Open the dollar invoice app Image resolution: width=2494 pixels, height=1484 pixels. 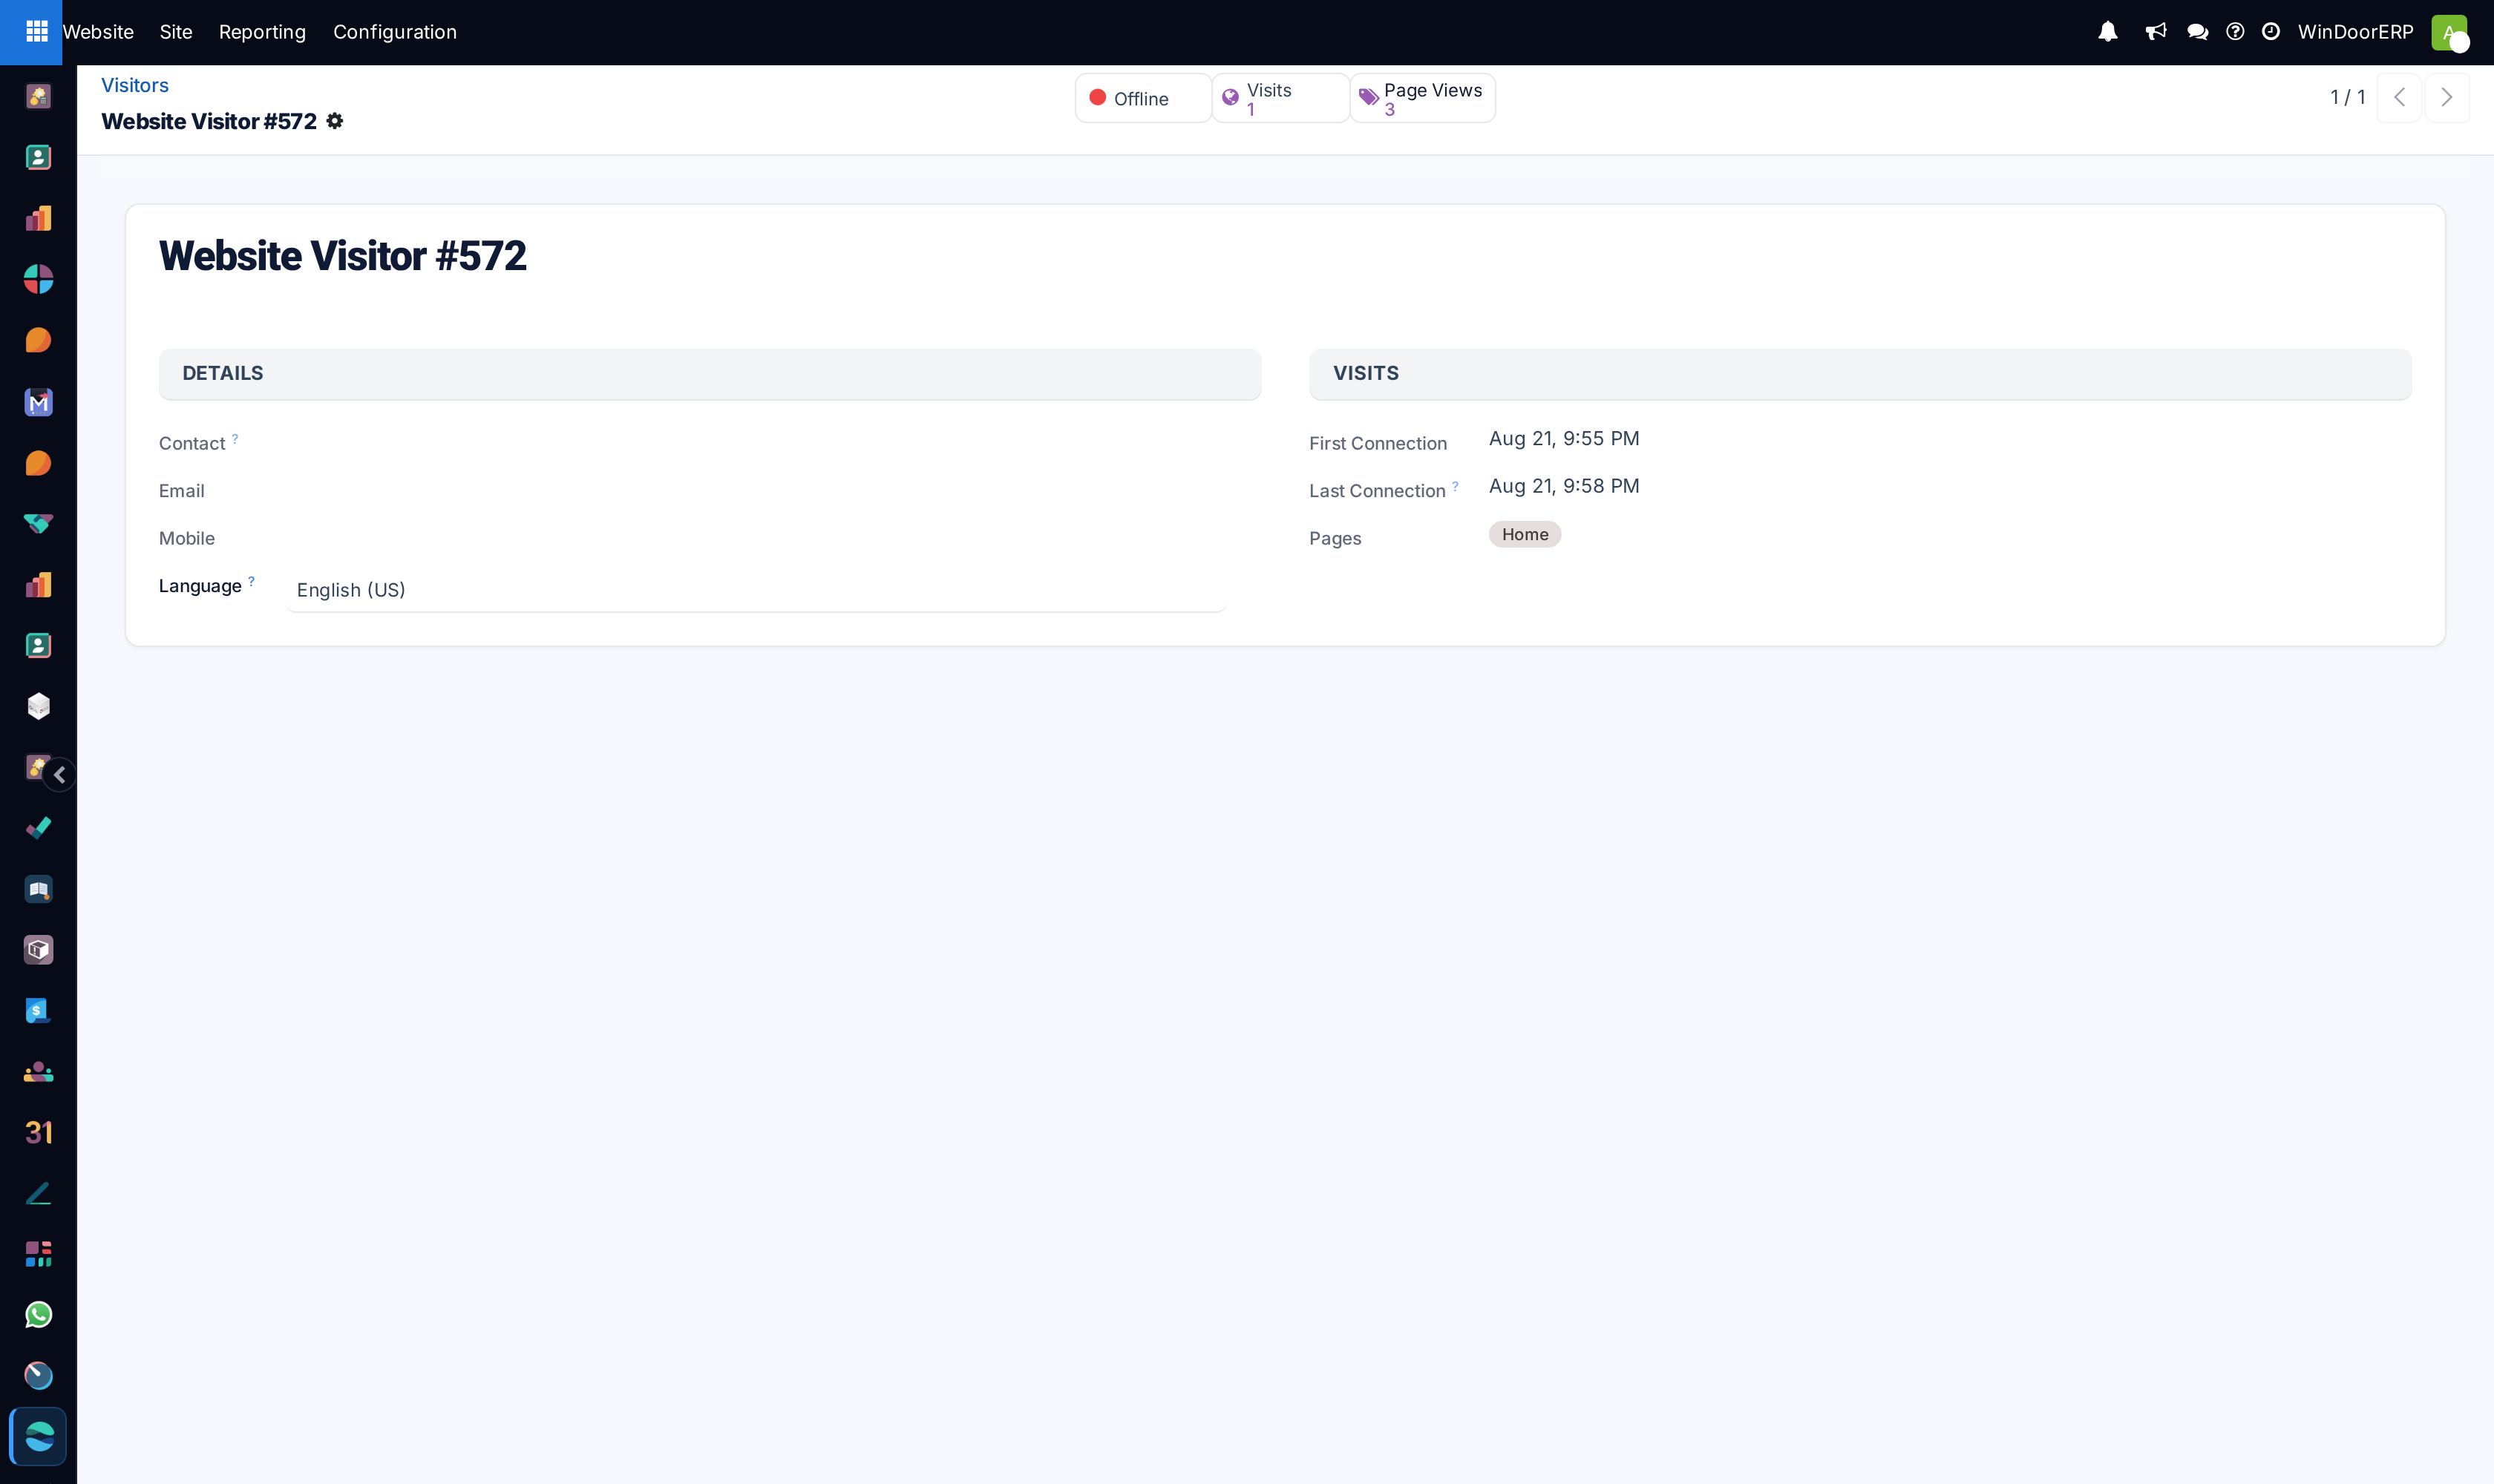tap(38, 1010)
